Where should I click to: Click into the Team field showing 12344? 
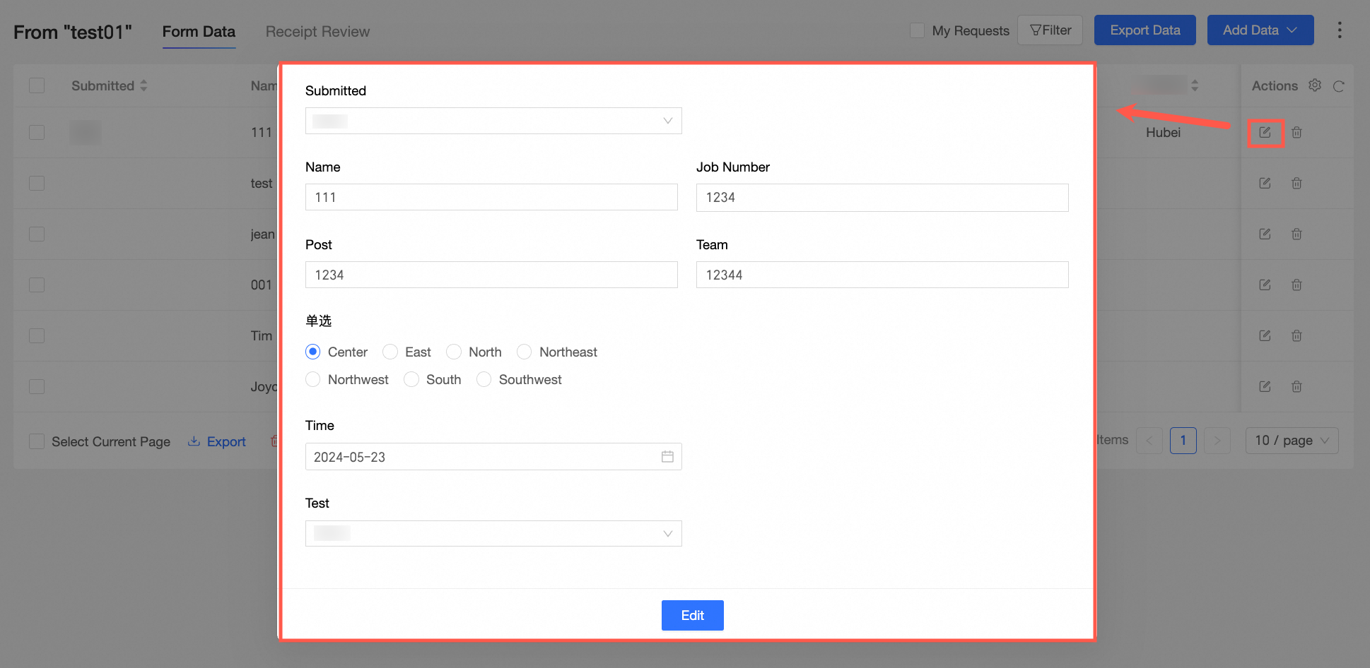click(x=882, y=275)
